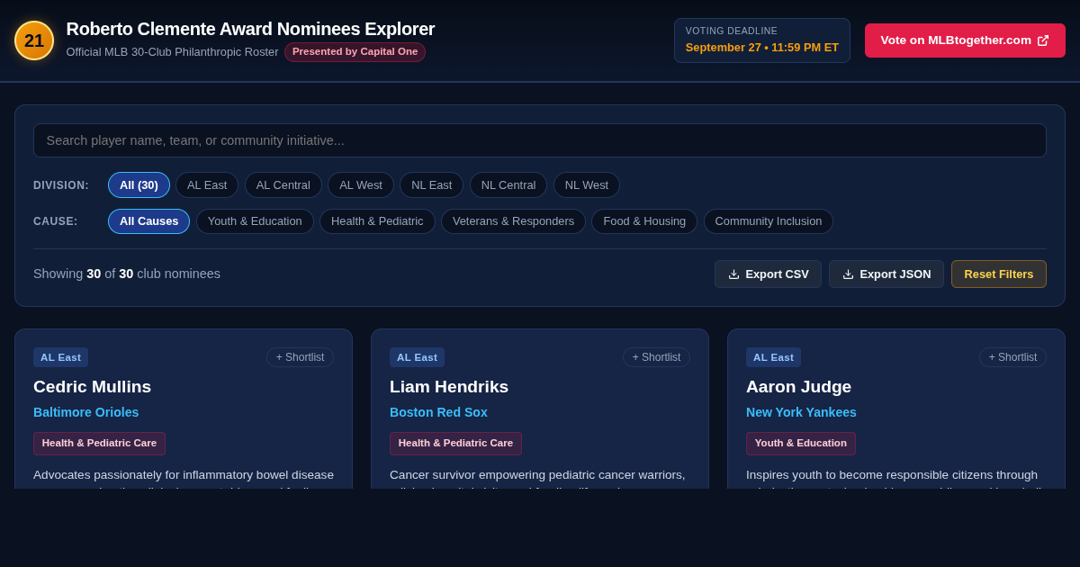
Task: Add Aaron Judge to shortlist
Action: [x=1012, y=357]
